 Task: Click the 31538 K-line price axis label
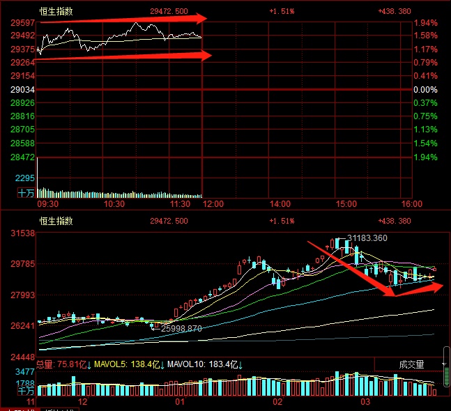tap(22, 233)
